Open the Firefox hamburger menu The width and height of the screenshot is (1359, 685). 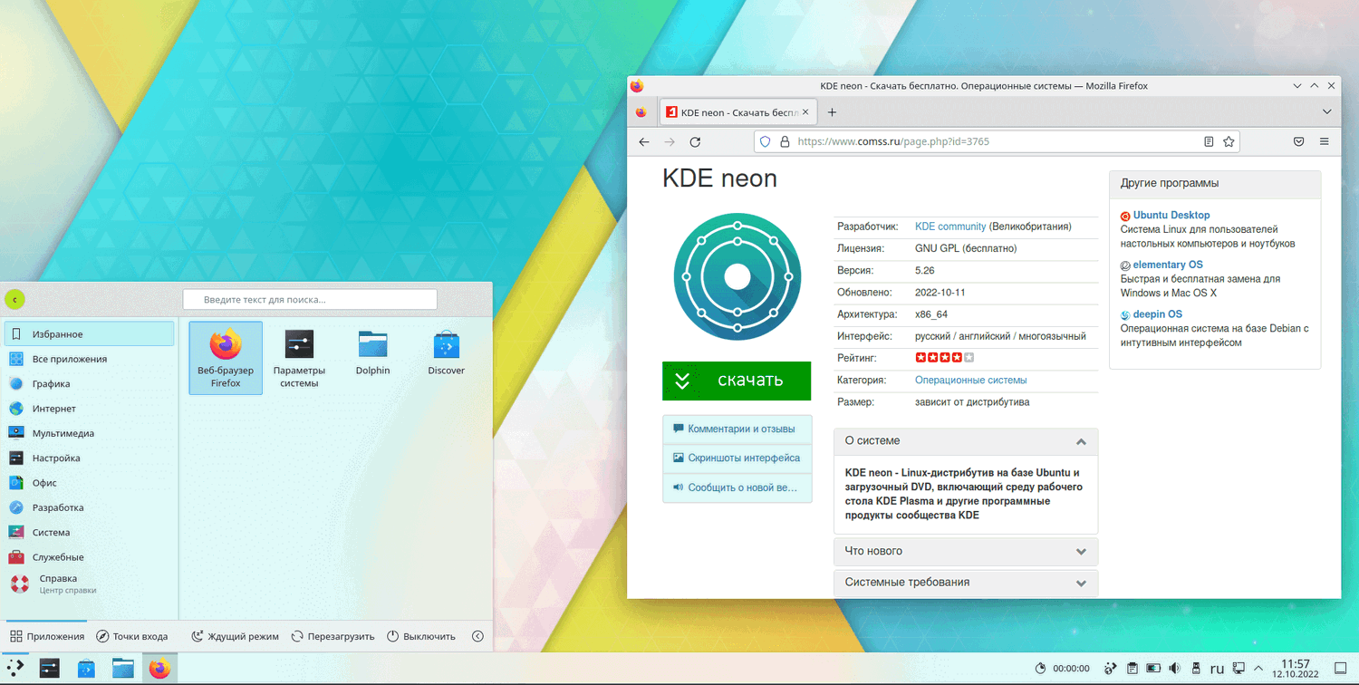pos(1325,142)
